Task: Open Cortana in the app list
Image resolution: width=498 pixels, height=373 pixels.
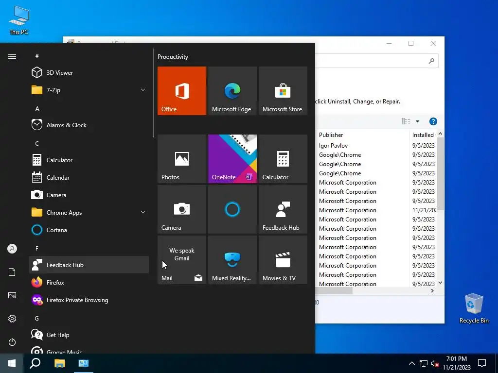Action: 89,230
